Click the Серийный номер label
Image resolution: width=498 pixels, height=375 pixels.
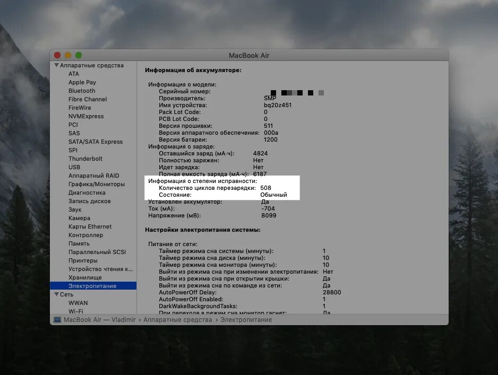(185, 91)
